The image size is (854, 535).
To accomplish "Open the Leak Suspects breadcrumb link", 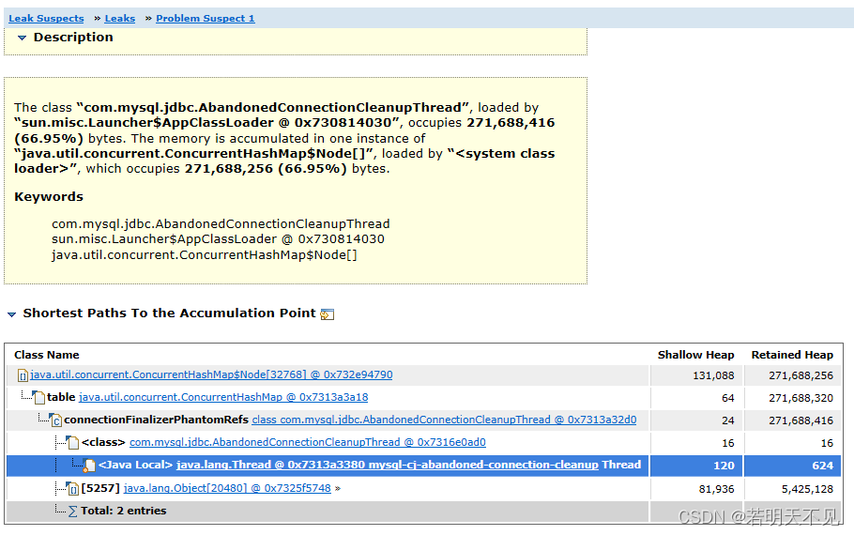I will 46,19.
